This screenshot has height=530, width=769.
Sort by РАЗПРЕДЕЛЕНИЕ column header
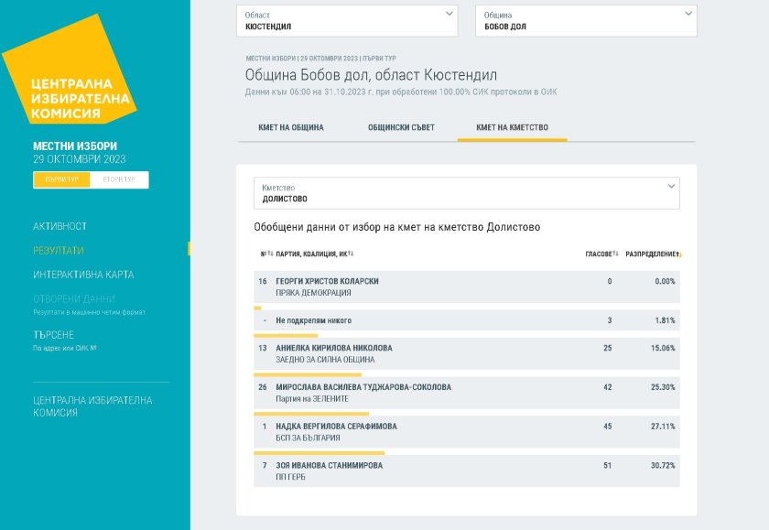click(654, 254)
